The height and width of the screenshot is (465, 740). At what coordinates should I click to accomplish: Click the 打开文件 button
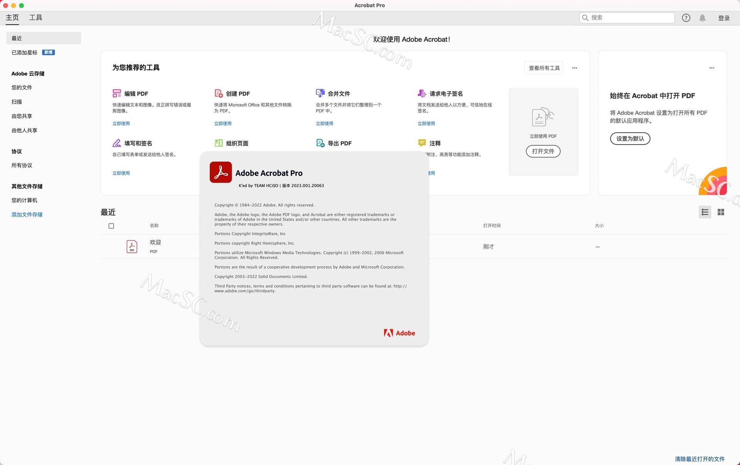pyautogui.click(x=543, y=151)
